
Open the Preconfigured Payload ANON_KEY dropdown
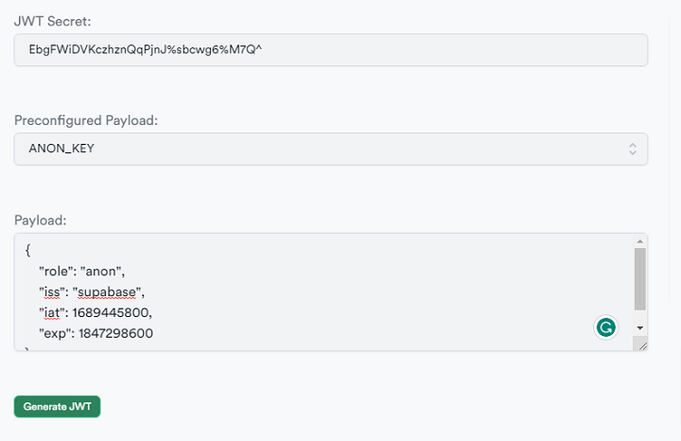331,149
